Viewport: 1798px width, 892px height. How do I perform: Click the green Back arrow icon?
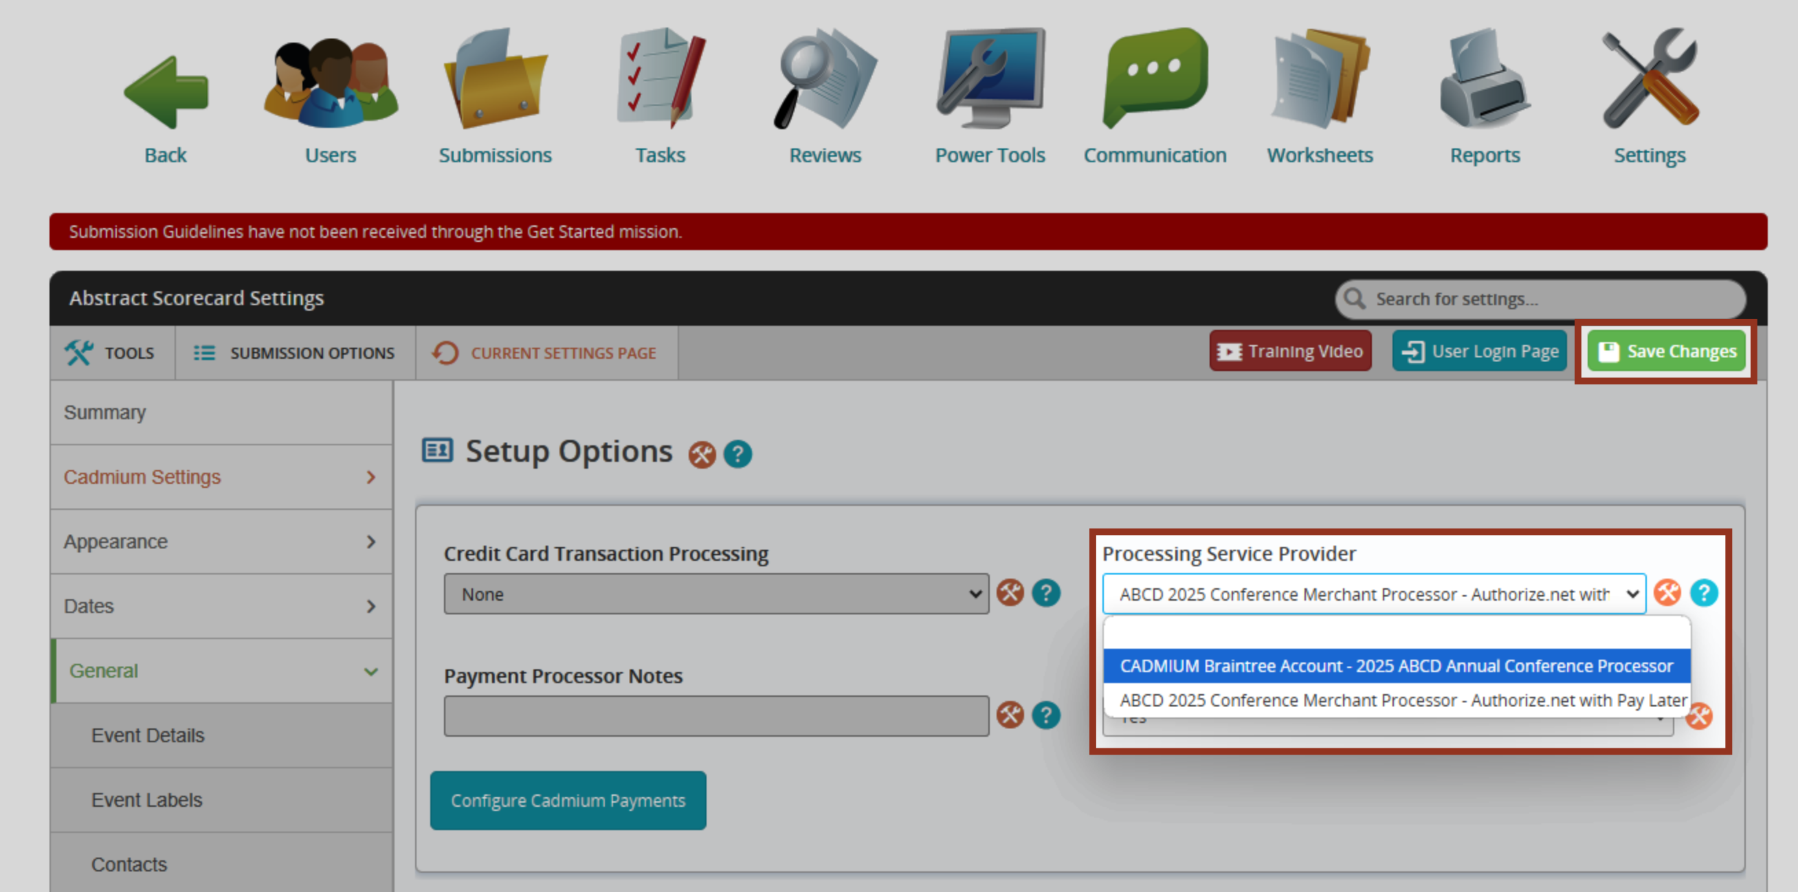point(166,92)
